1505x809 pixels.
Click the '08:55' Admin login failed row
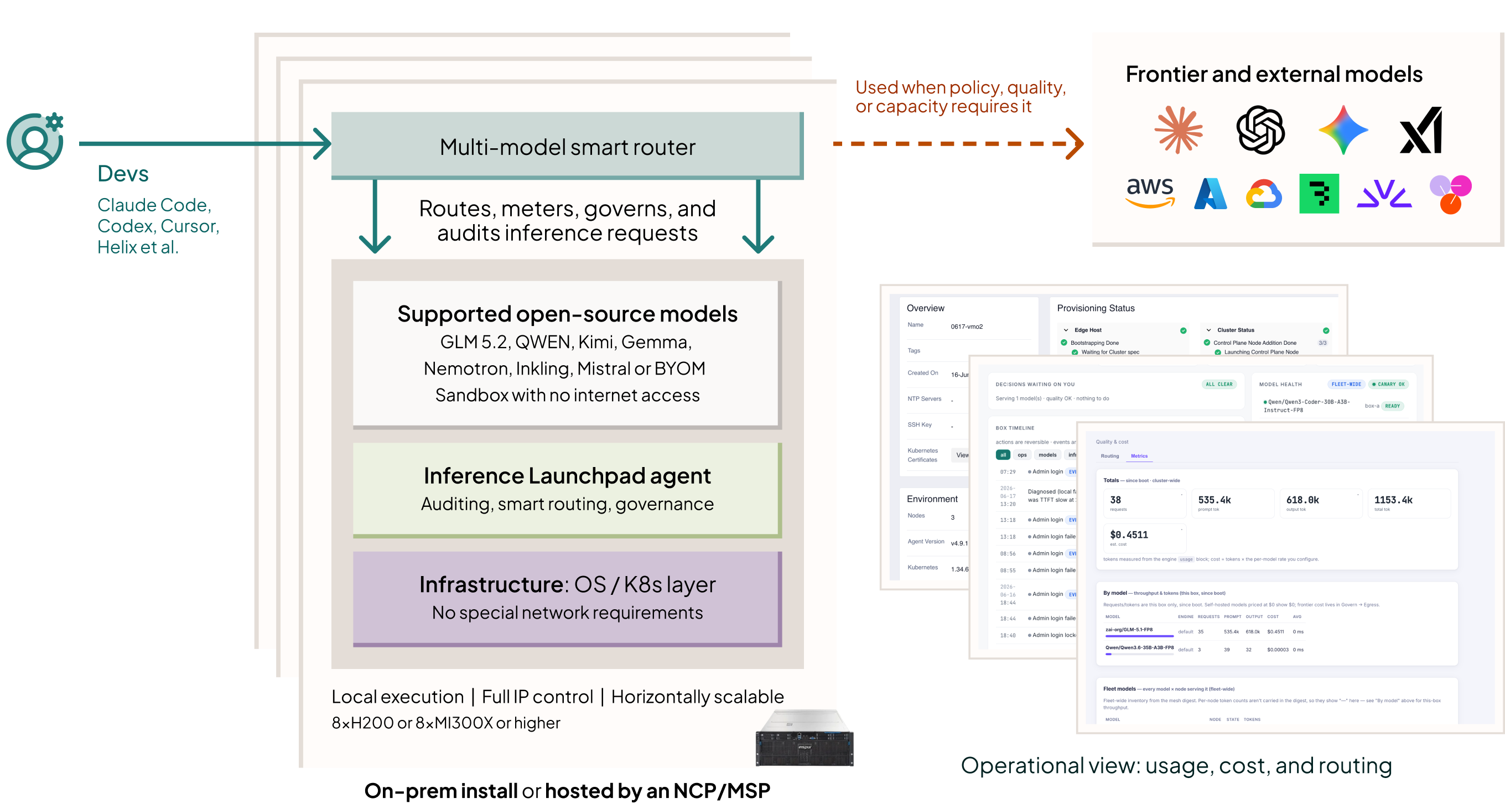[1037, 571]
